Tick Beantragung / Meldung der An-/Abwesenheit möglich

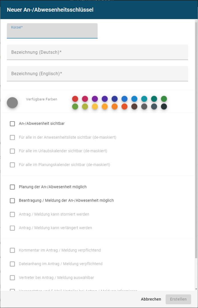click(x=12, y=201)
